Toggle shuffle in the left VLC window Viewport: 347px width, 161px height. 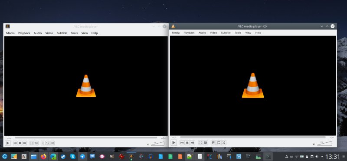click(52, 143)
